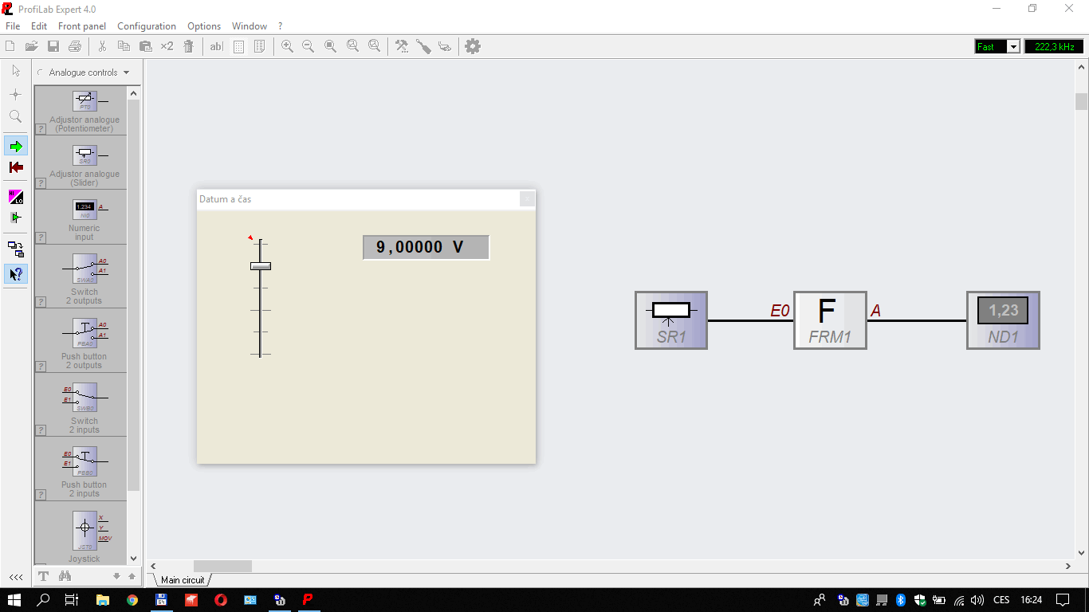Screen dimensions: 1089x612
Task: Click the x2 duplicate toolbar icon
Action: pyautogui.click(x=167, y=46)
